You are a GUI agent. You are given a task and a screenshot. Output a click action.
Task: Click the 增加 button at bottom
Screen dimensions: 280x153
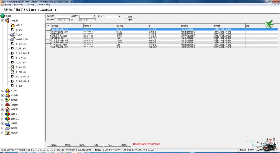(x=54, y=144)
